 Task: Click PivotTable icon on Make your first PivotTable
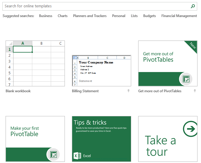coord(53,154)
